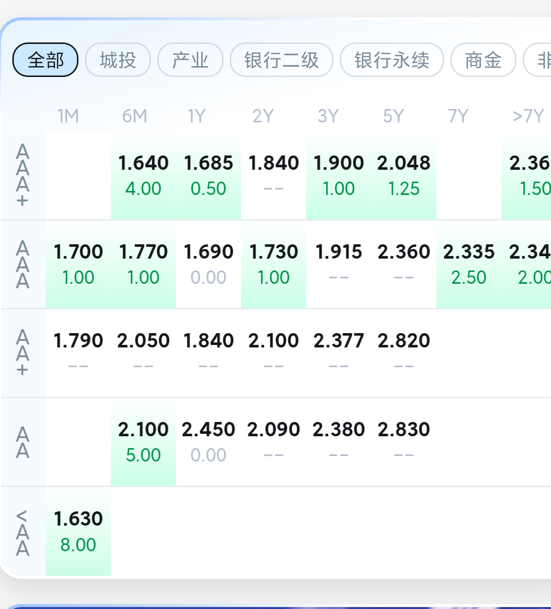The height and width of the screenshot is (609, 551).
Task: Select the AA rating row label
Action: coord(23,442)
